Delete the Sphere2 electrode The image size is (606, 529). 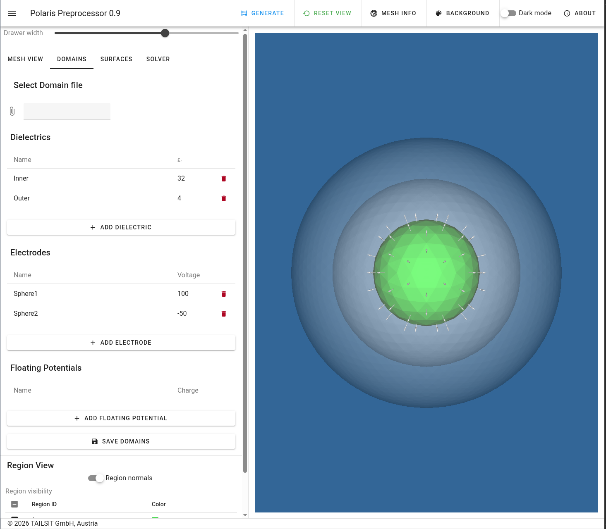coord(224,314)
